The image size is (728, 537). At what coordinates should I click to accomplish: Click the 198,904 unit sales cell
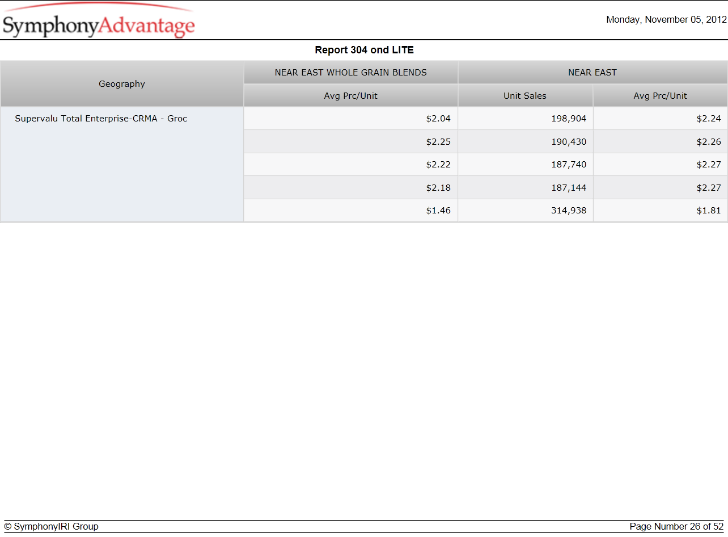coord(525,119)
